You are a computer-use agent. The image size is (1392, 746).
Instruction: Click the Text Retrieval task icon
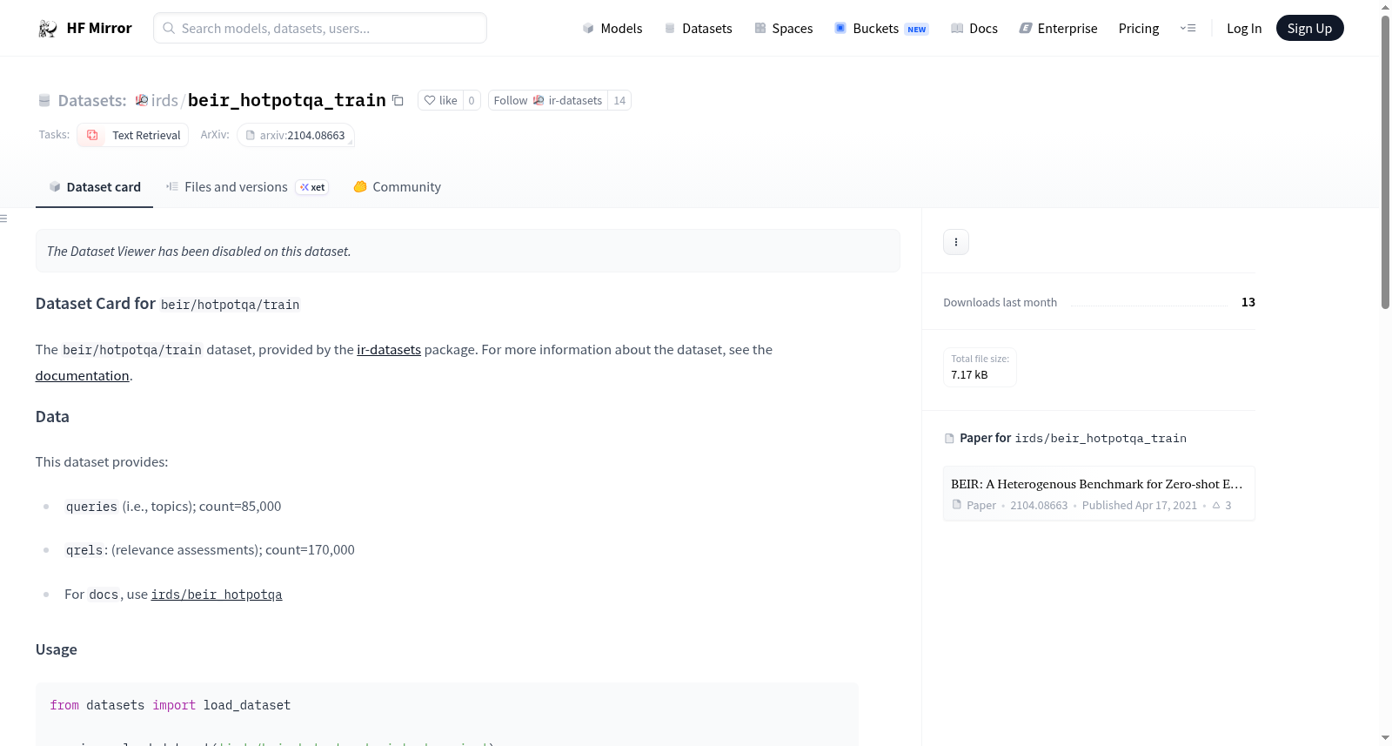click(x=92, y=135)
